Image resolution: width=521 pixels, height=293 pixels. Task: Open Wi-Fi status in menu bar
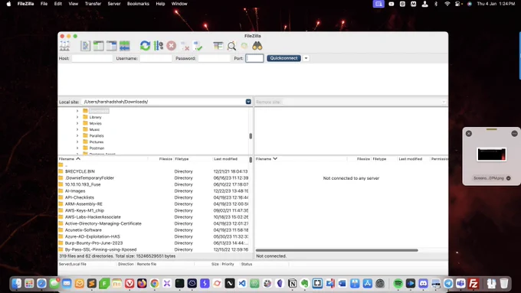point(447,4)
